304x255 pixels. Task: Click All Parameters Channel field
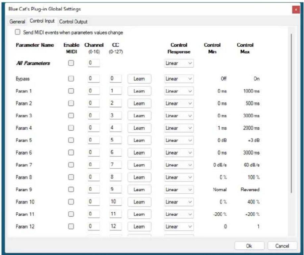[x=94, y=63]
